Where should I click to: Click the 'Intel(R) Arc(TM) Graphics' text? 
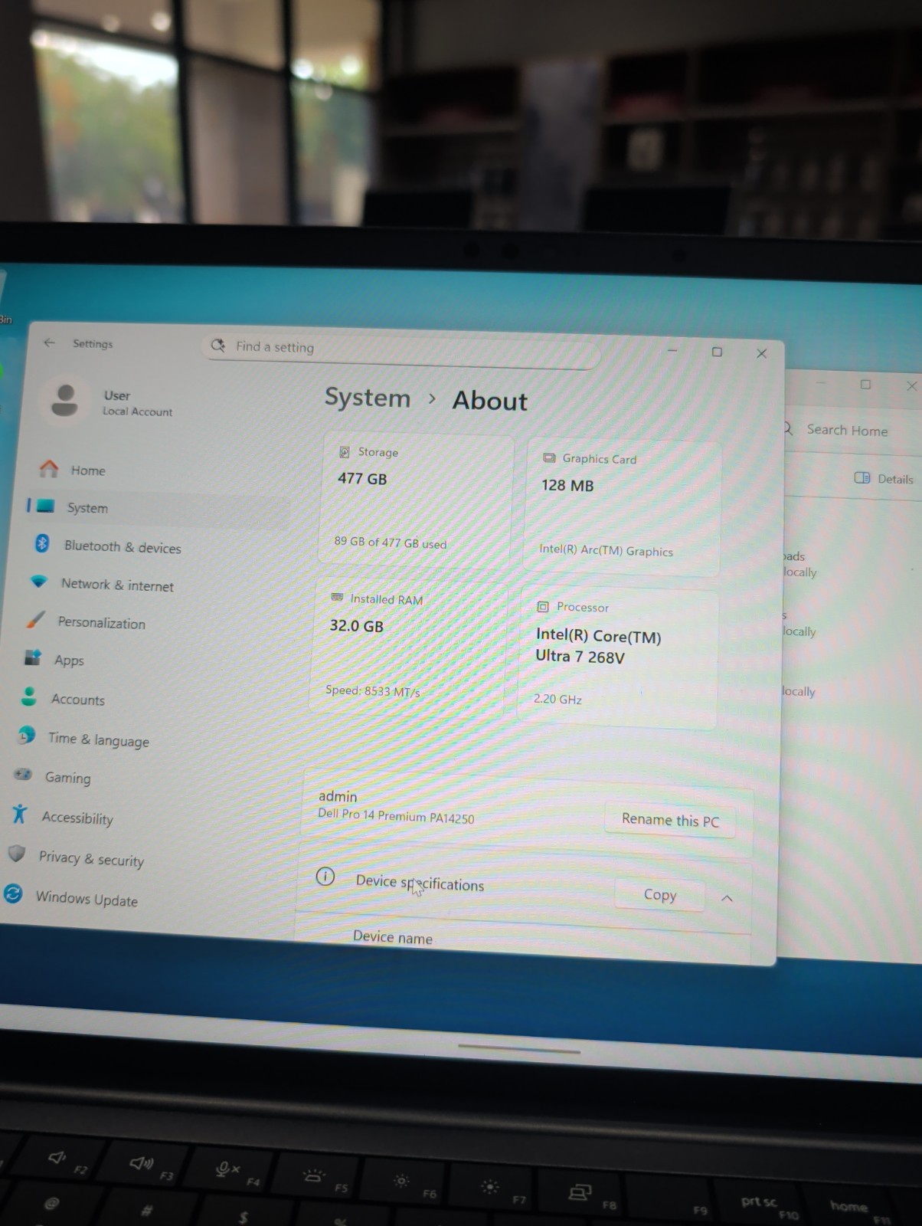coord(606,549)
